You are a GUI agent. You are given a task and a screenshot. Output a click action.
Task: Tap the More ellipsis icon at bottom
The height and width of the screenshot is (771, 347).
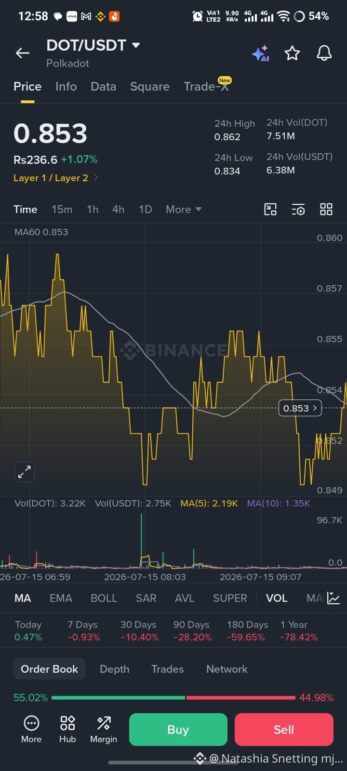(31, 723)
